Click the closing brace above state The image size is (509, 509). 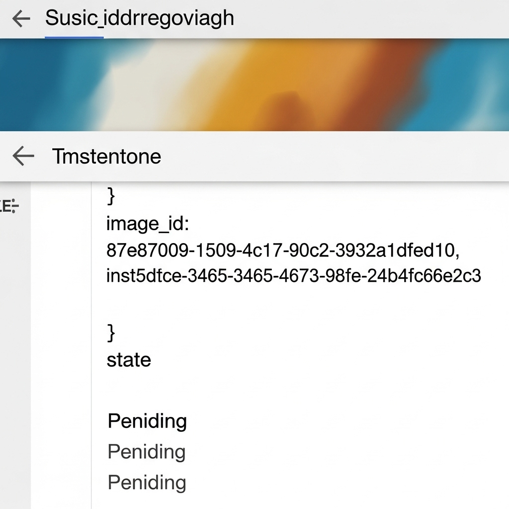(x=111, y=333)
